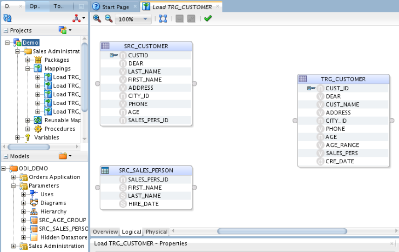Select the CUST_NAME attribute in TRG_CUSTOMER
Image resolution: width=399 pixels, height=252 pixels.
pyautogui.click(x=343, y=105)
